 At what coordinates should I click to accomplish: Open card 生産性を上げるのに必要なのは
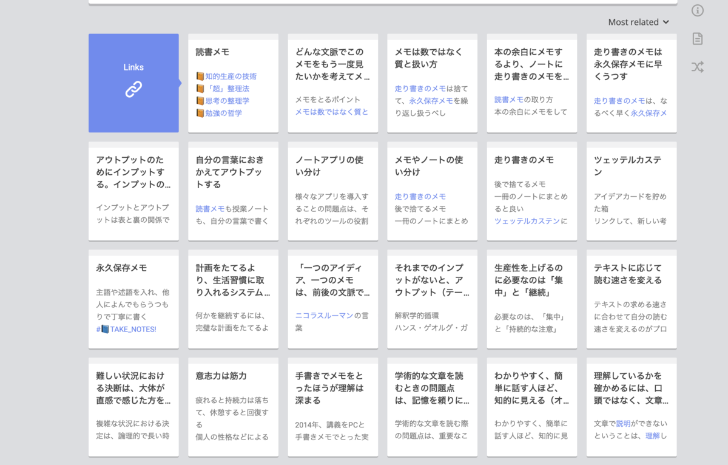[x=532, y=299]
